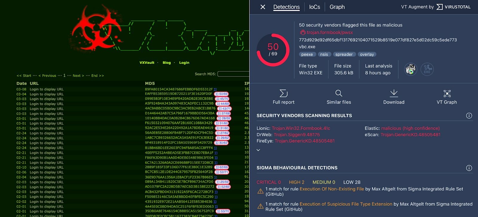The height and width of the screenshot is (217, 478).
Task: Open the 62/69 VT badge in VXVault list
Action: point(222,167)
